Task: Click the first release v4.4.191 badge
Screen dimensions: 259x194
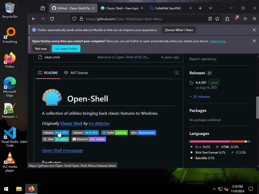Action: [x=56, y=133]
